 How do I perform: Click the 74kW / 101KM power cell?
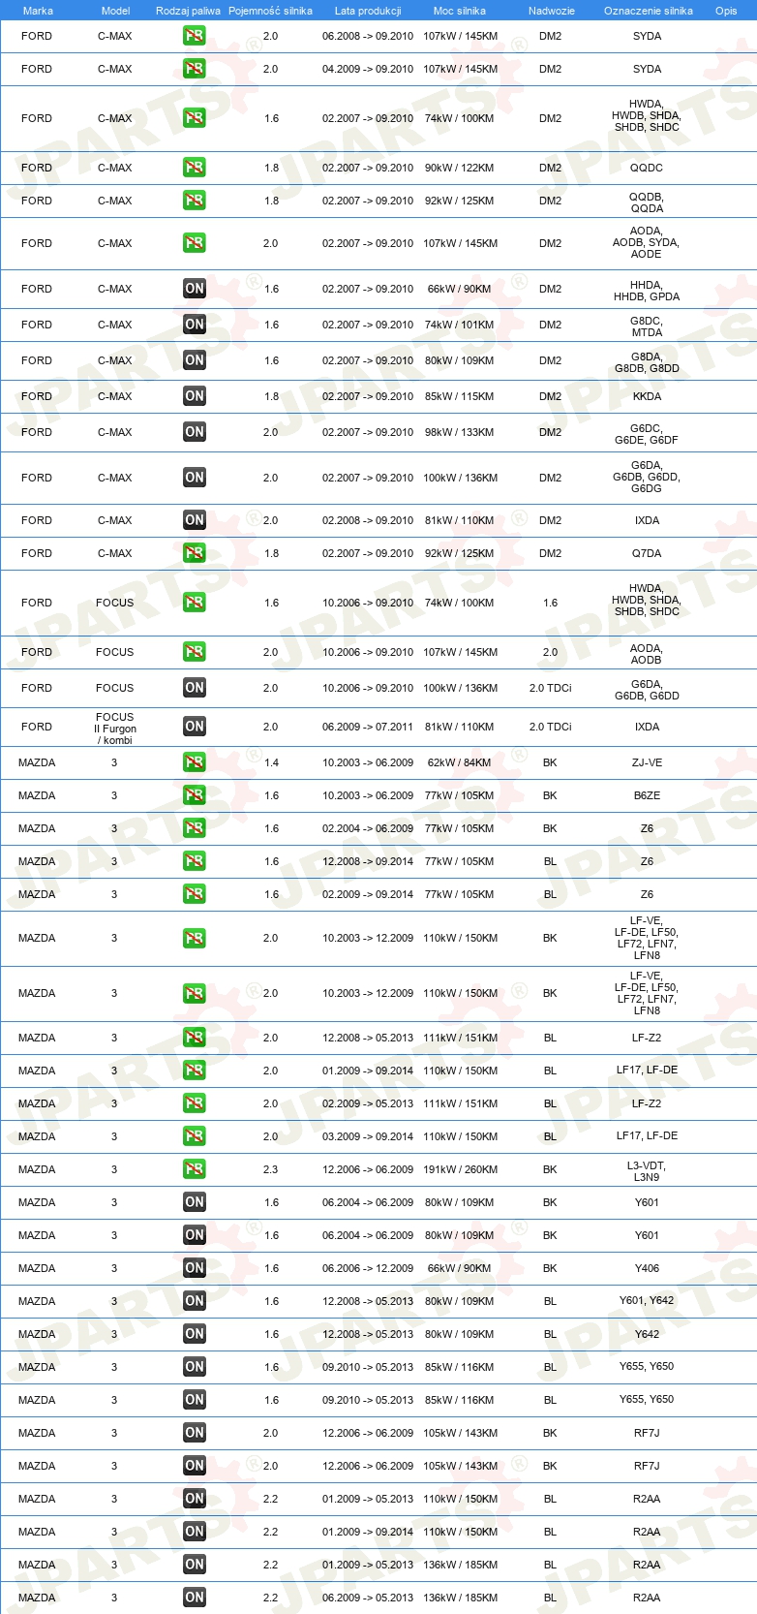(460, 325)
